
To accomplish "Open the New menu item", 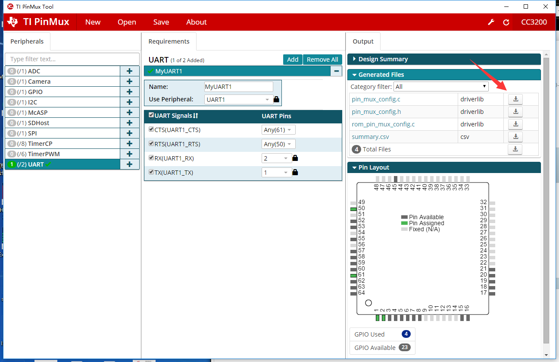I will click(x=93, y=22).
